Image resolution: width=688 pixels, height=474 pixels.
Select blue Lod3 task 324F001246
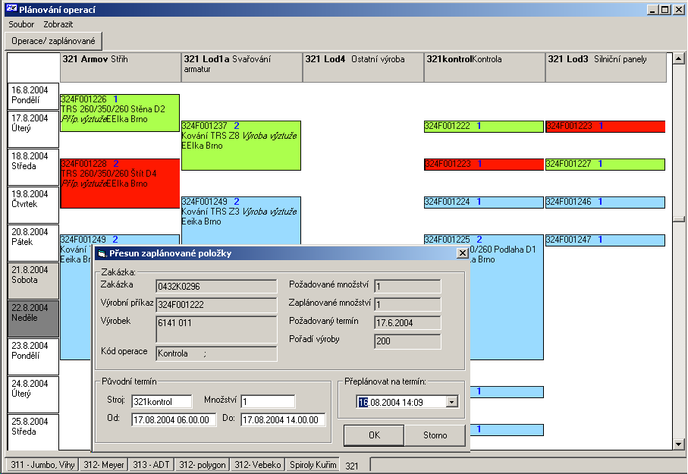coord(605,202)
